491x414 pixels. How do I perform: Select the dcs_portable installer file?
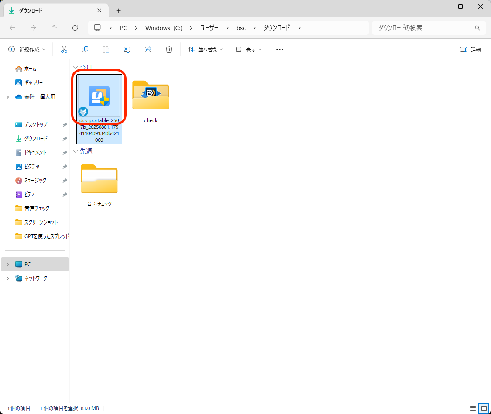(x=99, y=109)
